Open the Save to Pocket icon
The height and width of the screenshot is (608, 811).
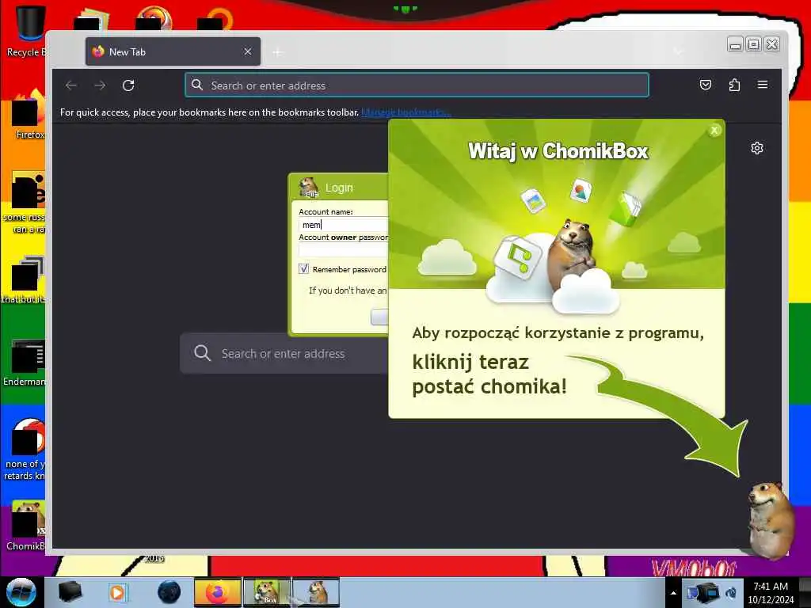[x=706, y=85]
